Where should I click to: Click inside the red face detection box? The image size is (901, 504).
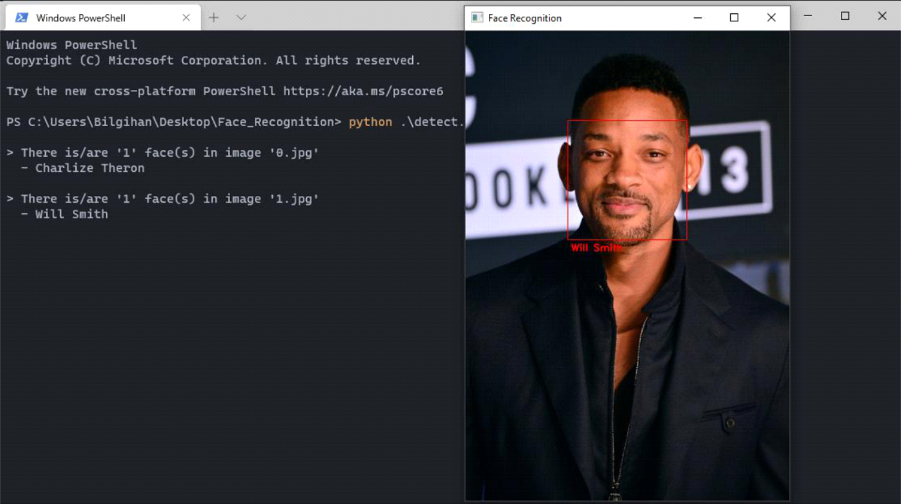(x=627, y=180)
